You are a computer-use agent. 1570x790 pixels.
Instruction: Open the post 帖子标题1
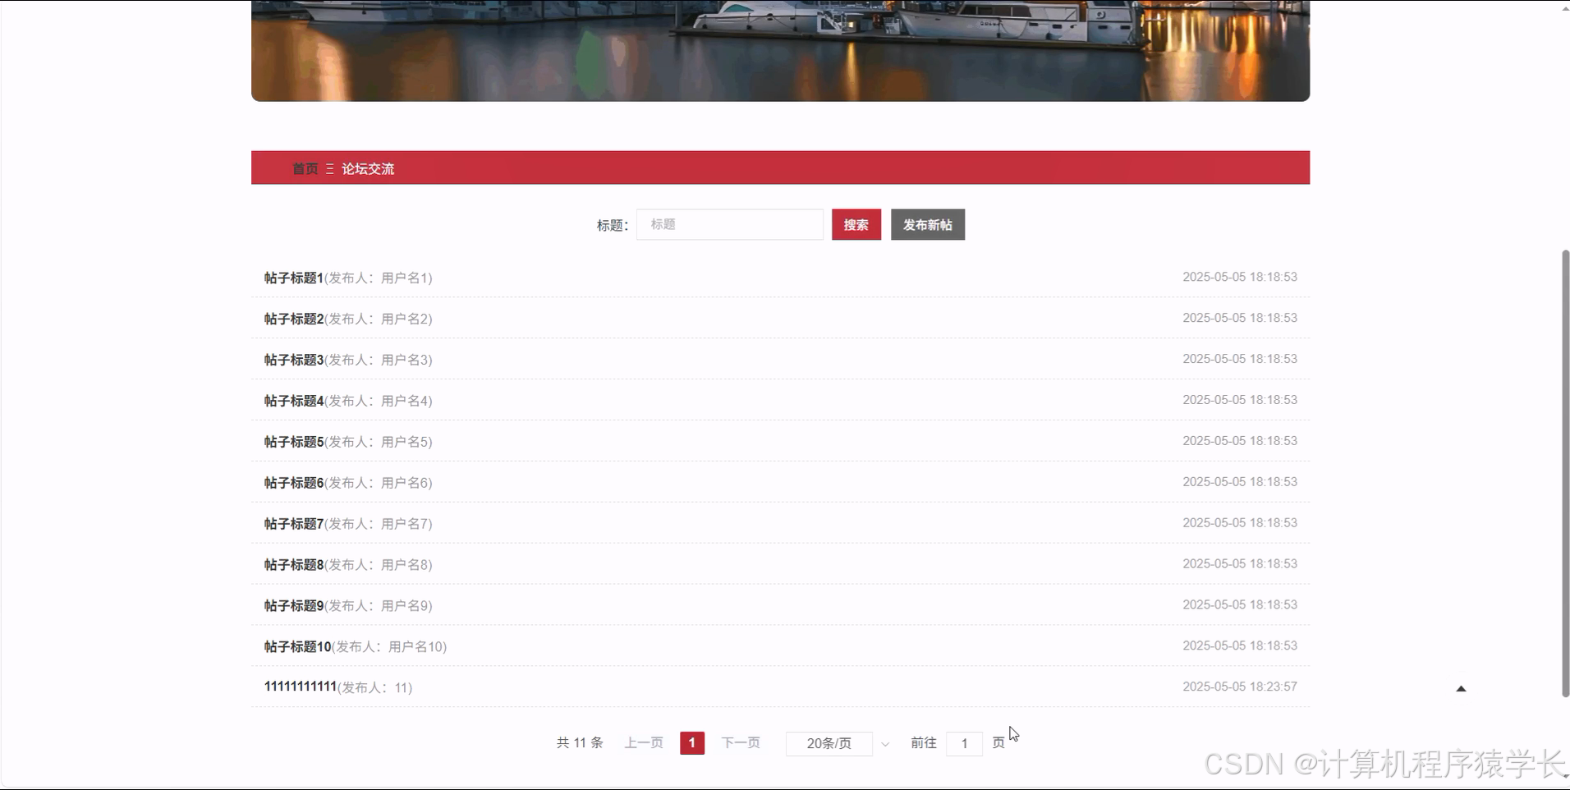[x=293, y=278]
